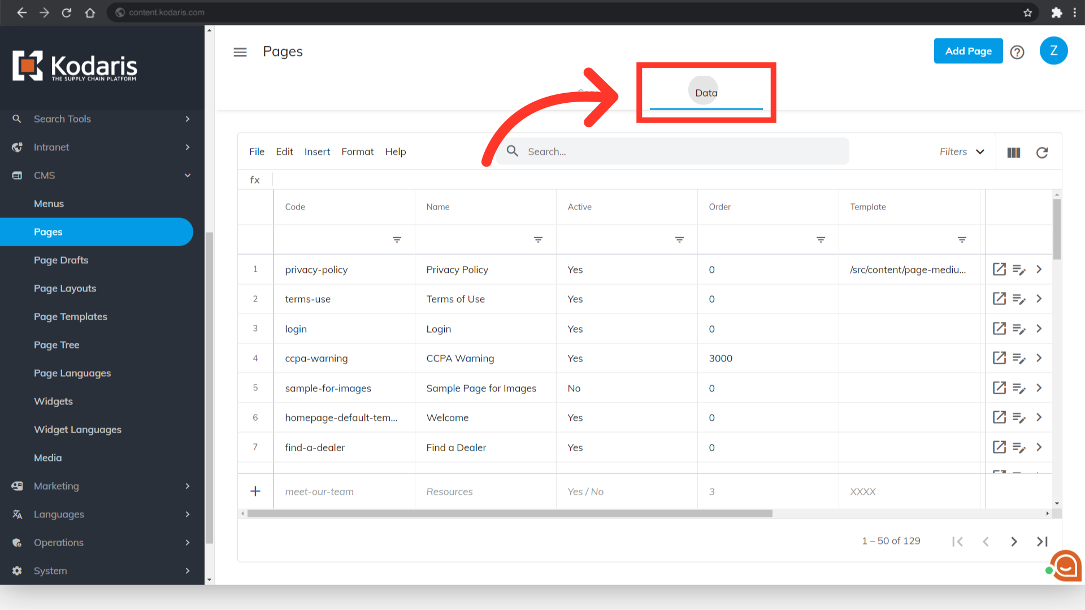Open the Code column filter
The image size is (1085, 610).
[397, 240]
